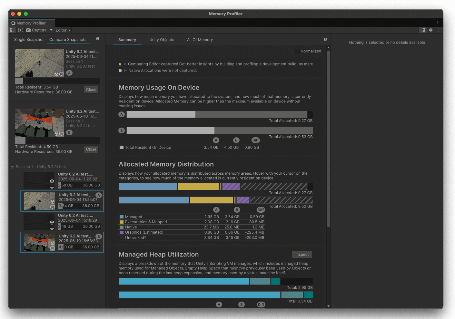Click the Total Resident On Device legend checkbox
Image resolution: width=455 pixels, height=319 pixels.
[x=122, y=147]
